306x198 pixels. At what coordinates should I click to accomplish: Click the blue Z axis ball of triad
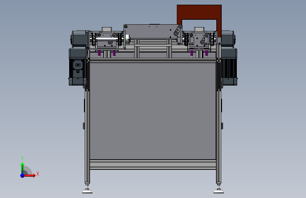point(23,175)
